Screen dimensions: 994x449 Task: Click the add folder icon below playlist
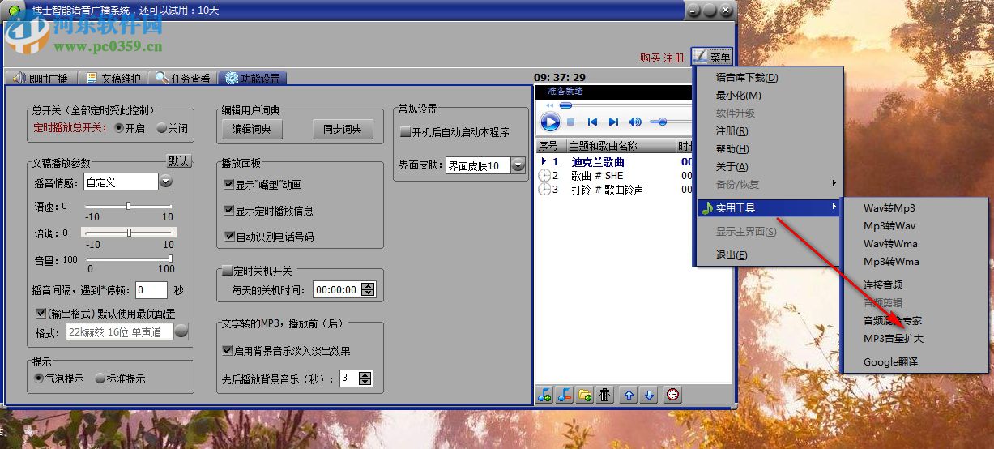tap(584, 395)
